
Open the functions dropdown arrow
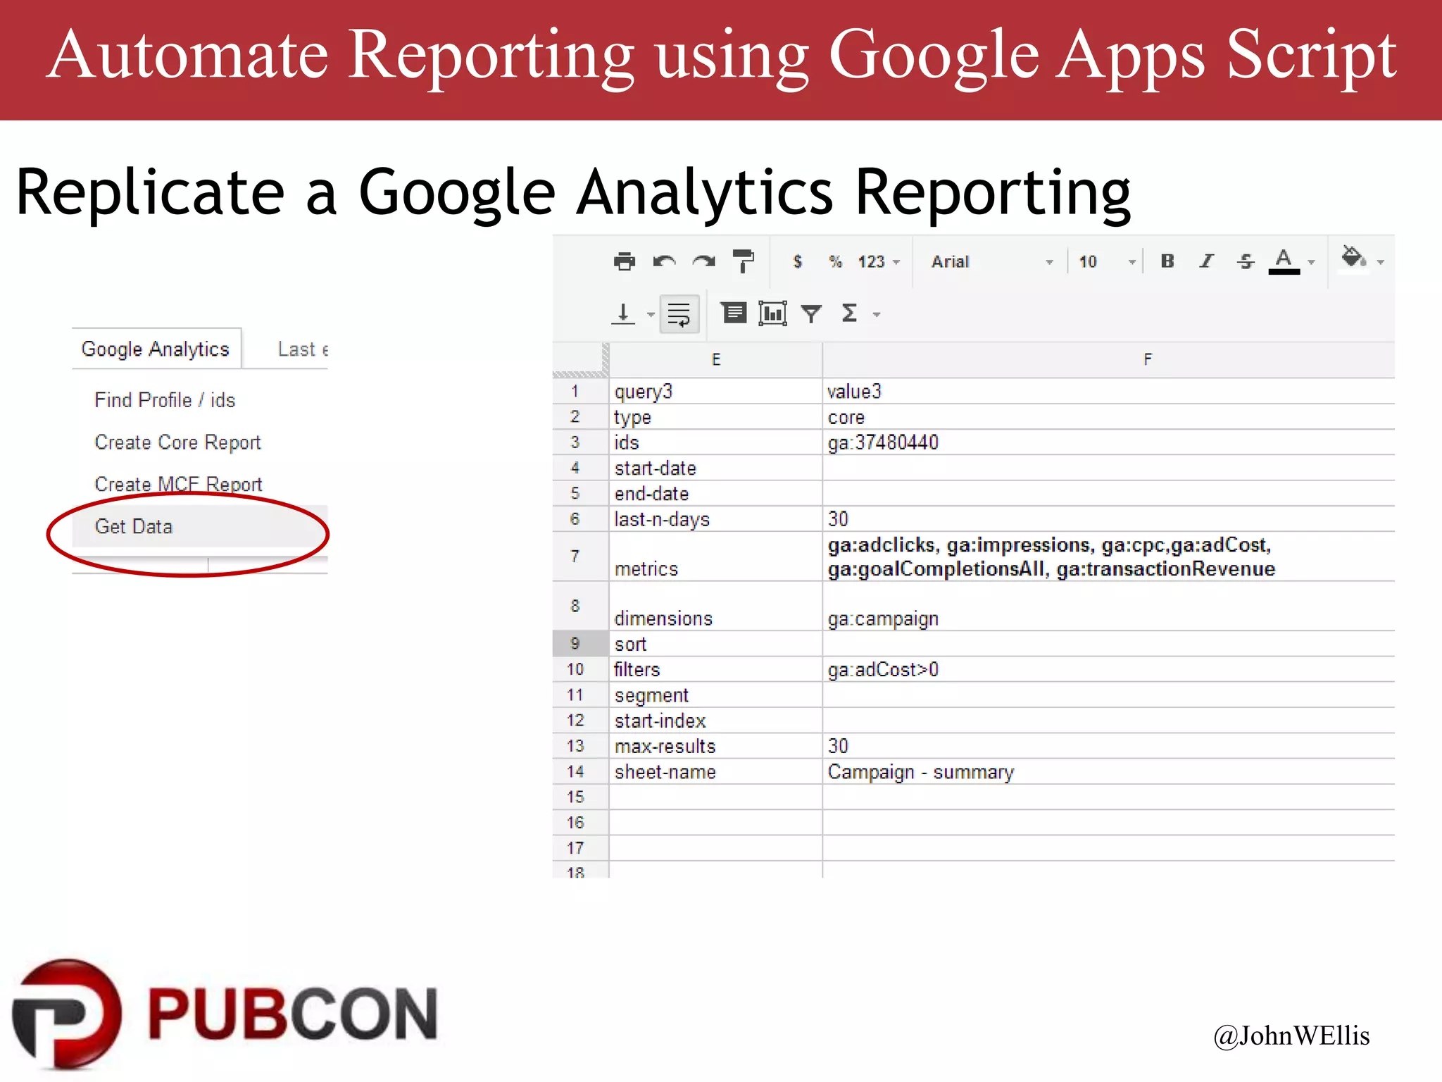877,315
